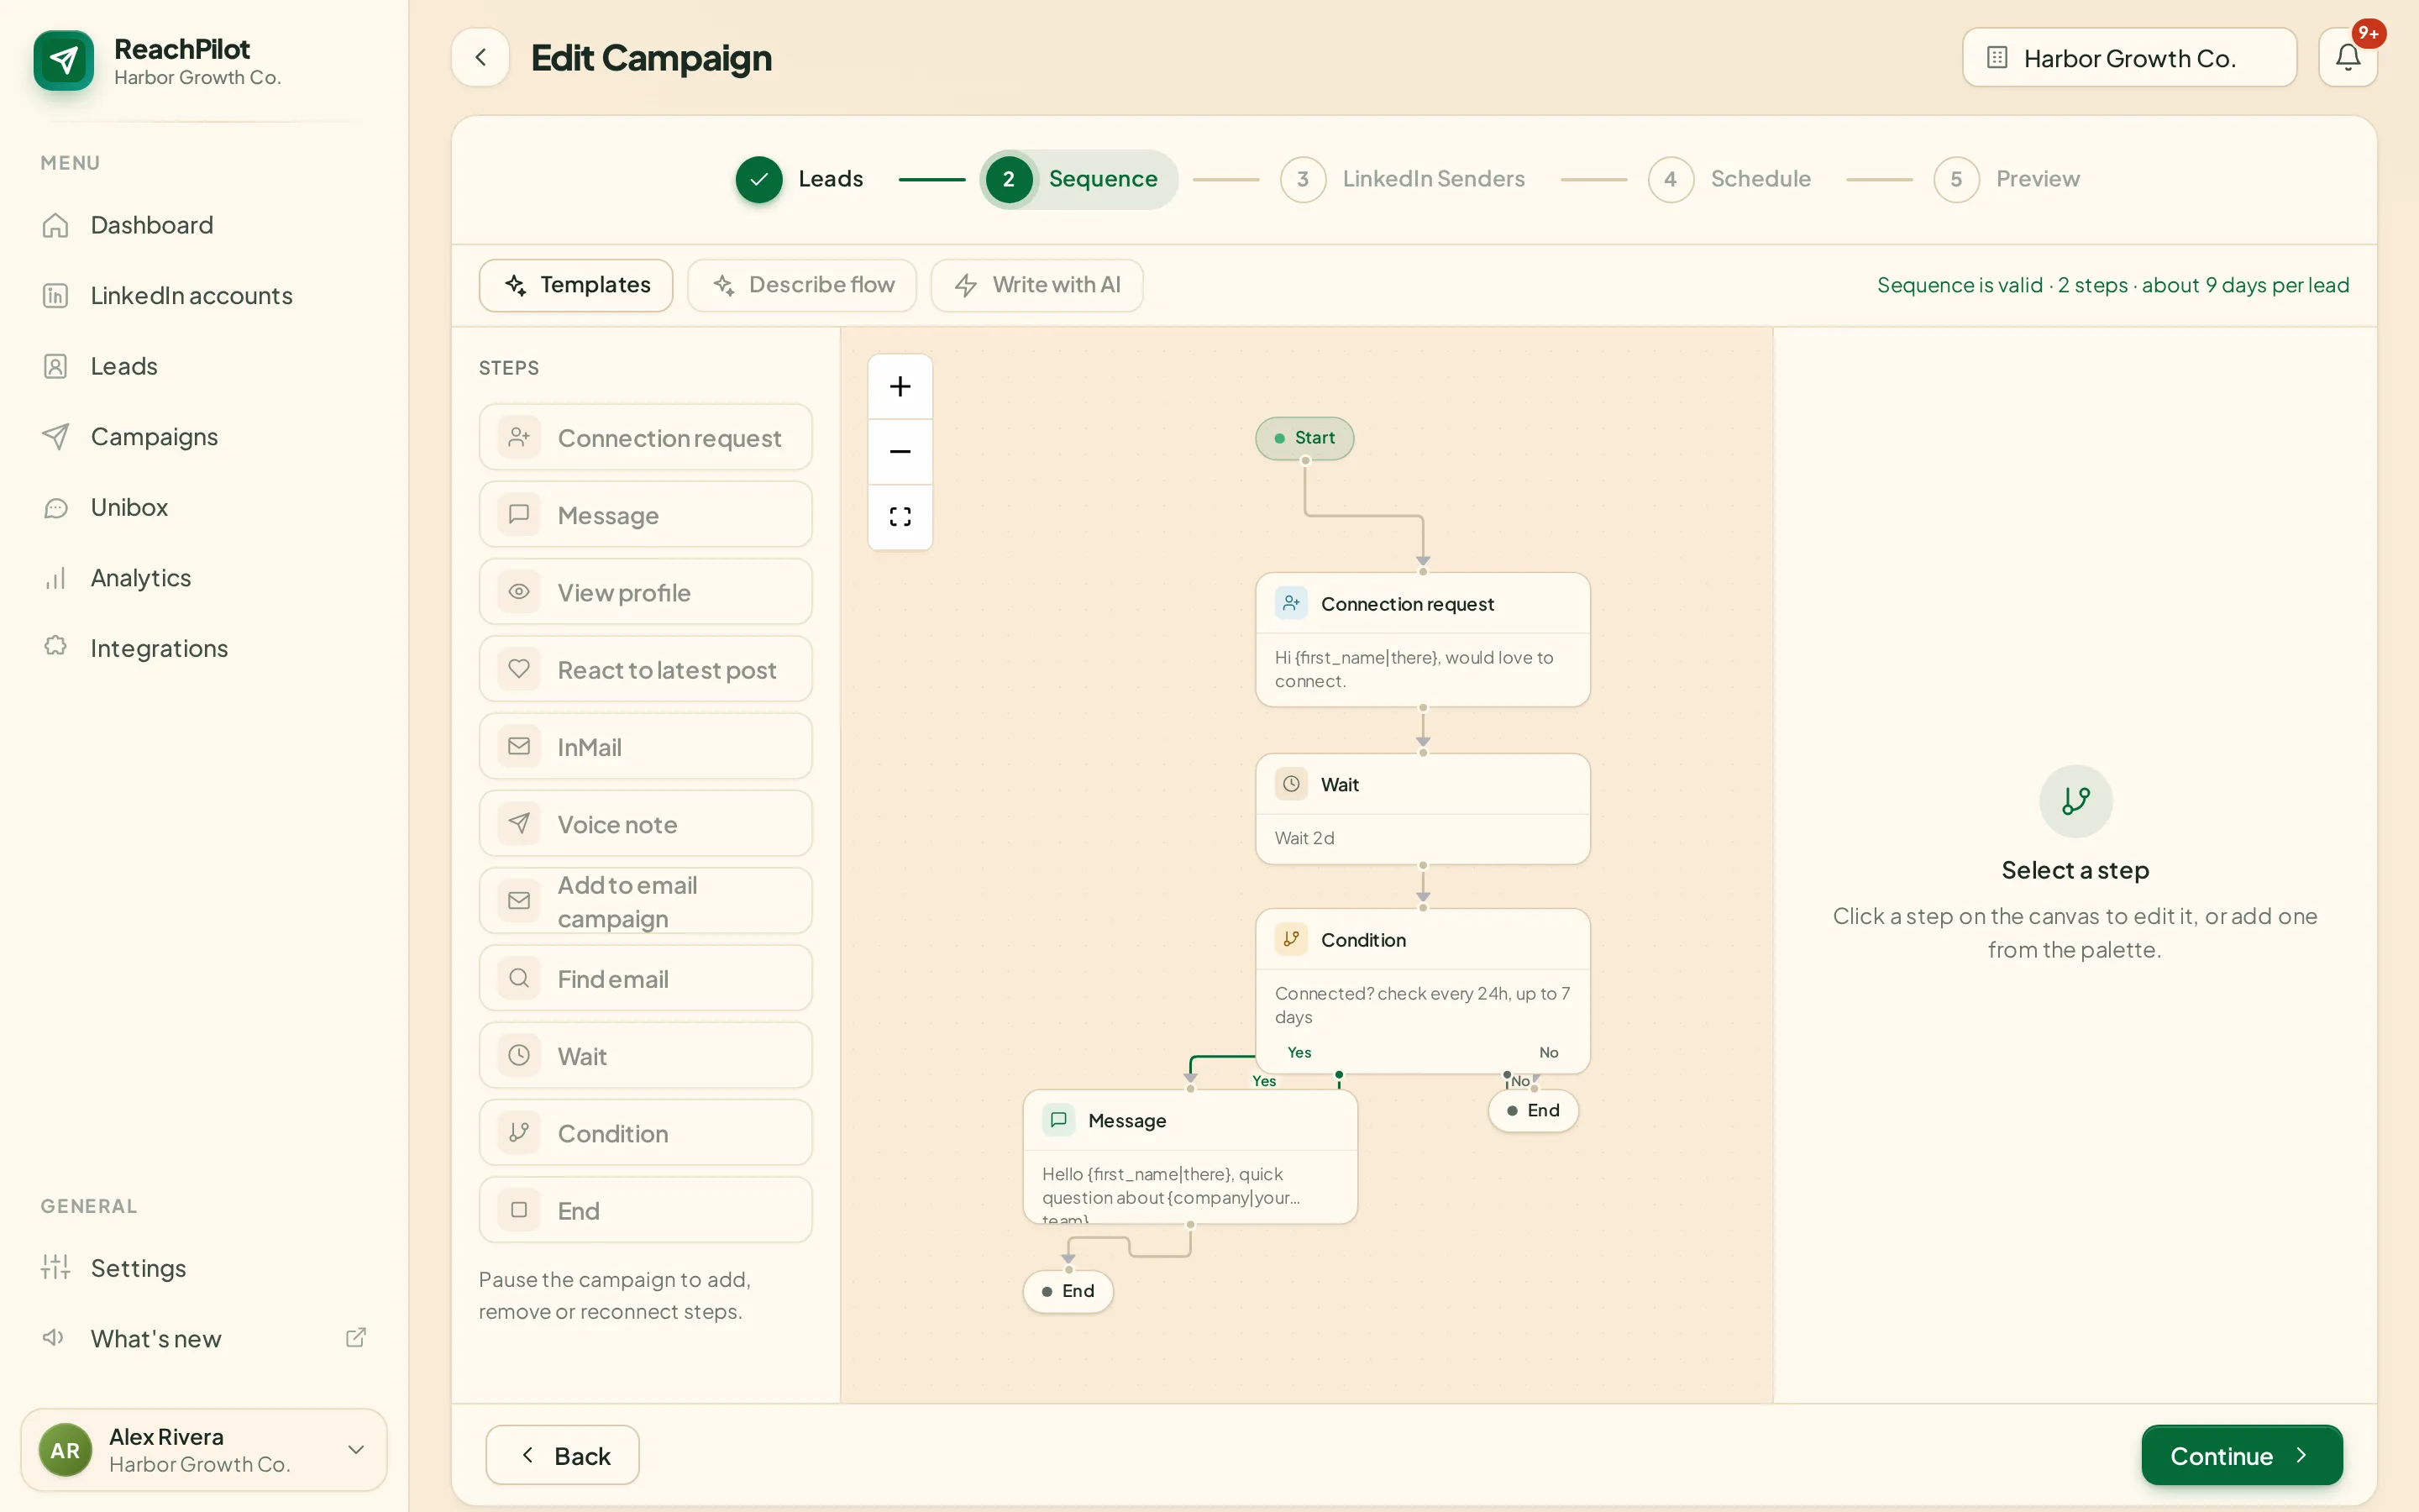Fit the sequence canvas to view
The image size is (2419, 1512).
click(x=900, y=517)
